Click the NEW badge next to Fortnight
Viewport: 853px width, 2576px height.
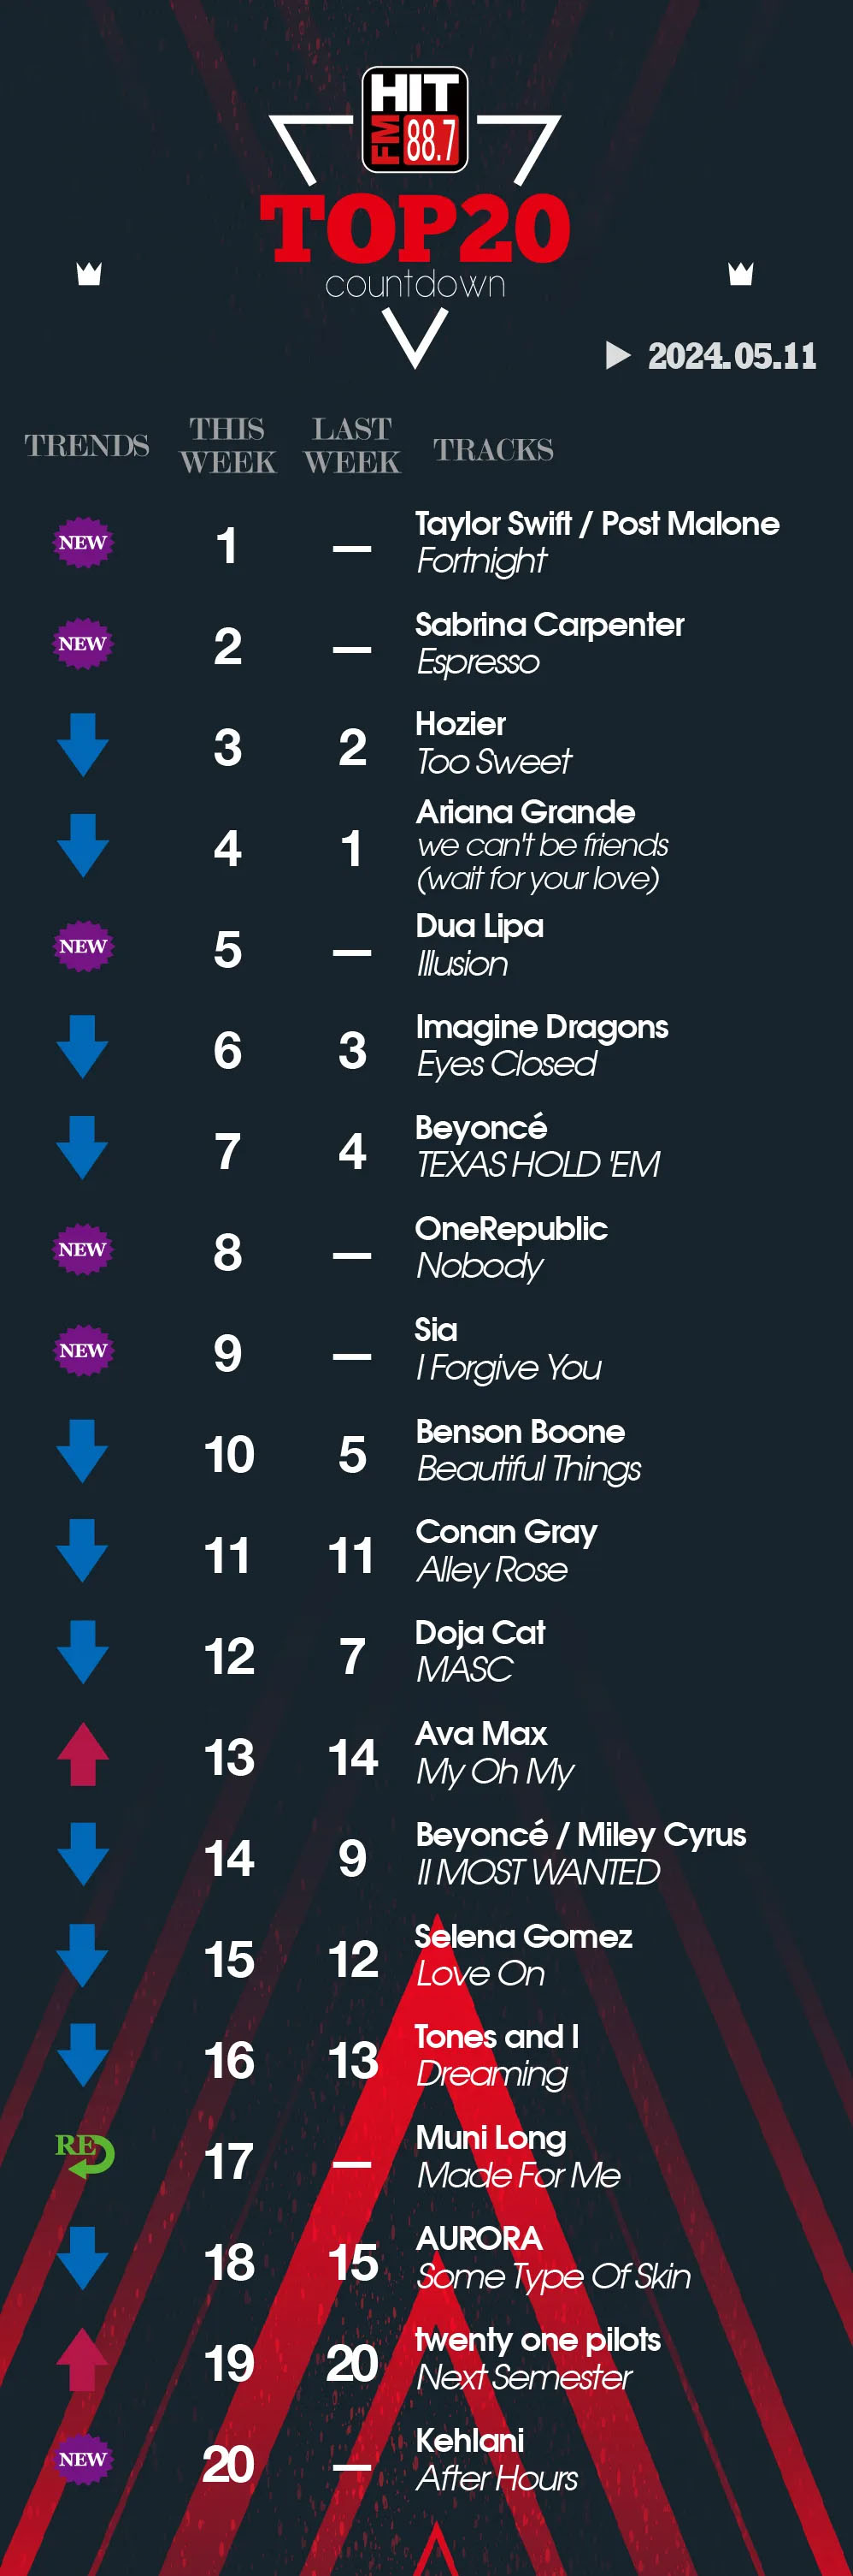click(x=83, y=543)
